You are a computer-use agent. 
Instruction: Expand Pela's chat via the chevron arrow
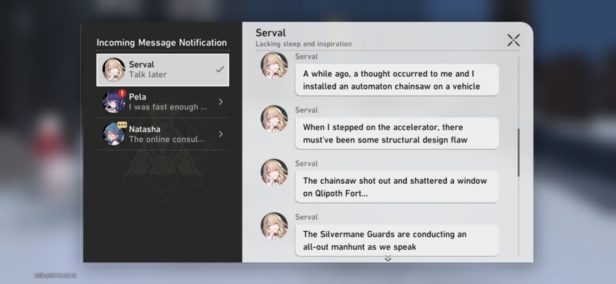pos(221,102)
